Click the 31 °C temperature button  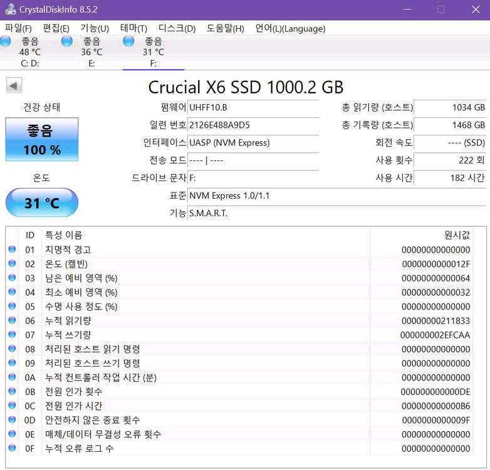[x=42, y=203]
